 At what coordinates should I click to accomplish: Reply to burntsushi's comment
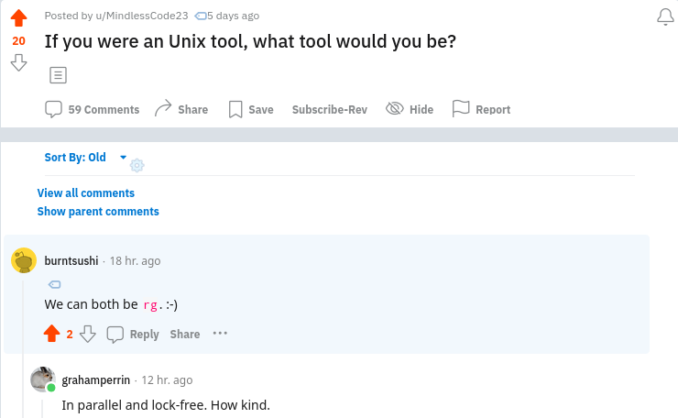click(134, 334)
